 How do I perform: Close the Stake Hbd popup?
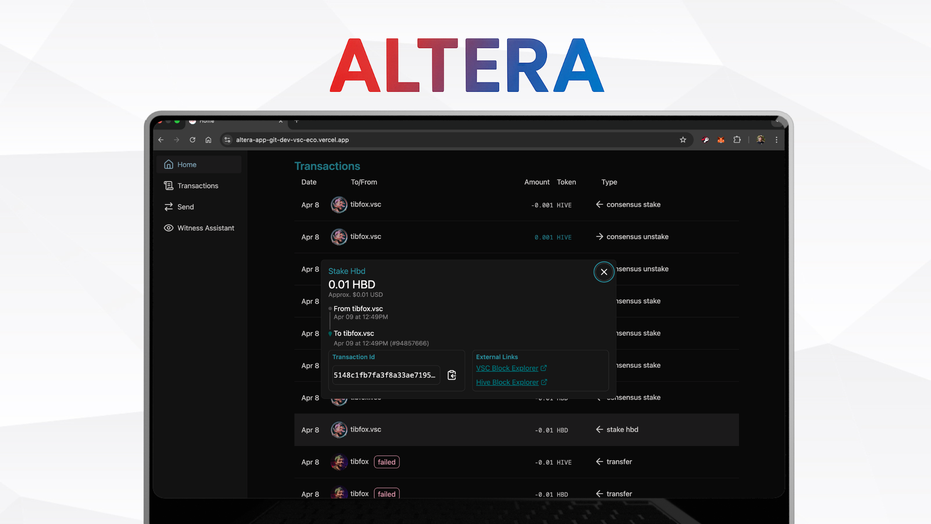pyautogui.click(x=604, y=272)
